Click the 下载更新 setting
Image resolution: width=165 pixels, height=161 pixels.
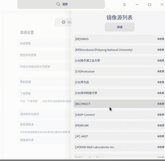coord(26,94)
